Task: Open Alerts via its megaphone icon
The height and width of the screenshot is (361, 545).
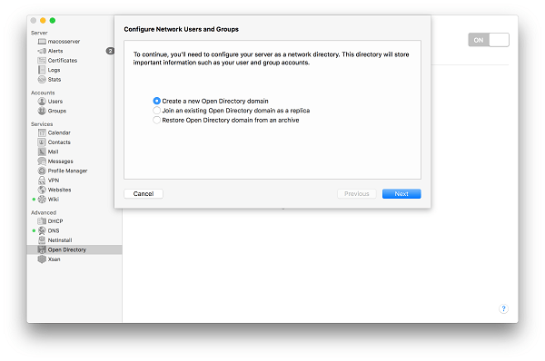Action: click(42, 51)
